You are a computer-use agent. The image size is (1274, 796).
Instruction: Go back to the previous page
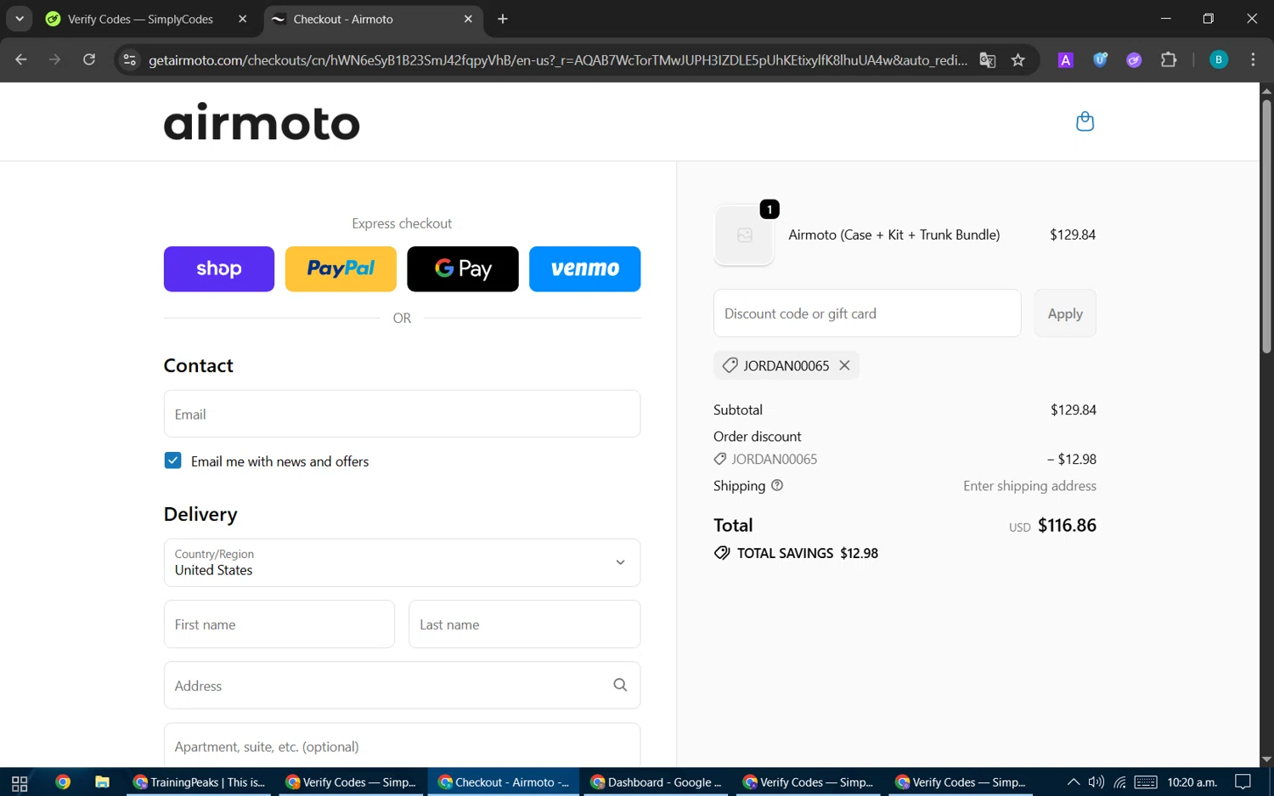coord(21,59)
